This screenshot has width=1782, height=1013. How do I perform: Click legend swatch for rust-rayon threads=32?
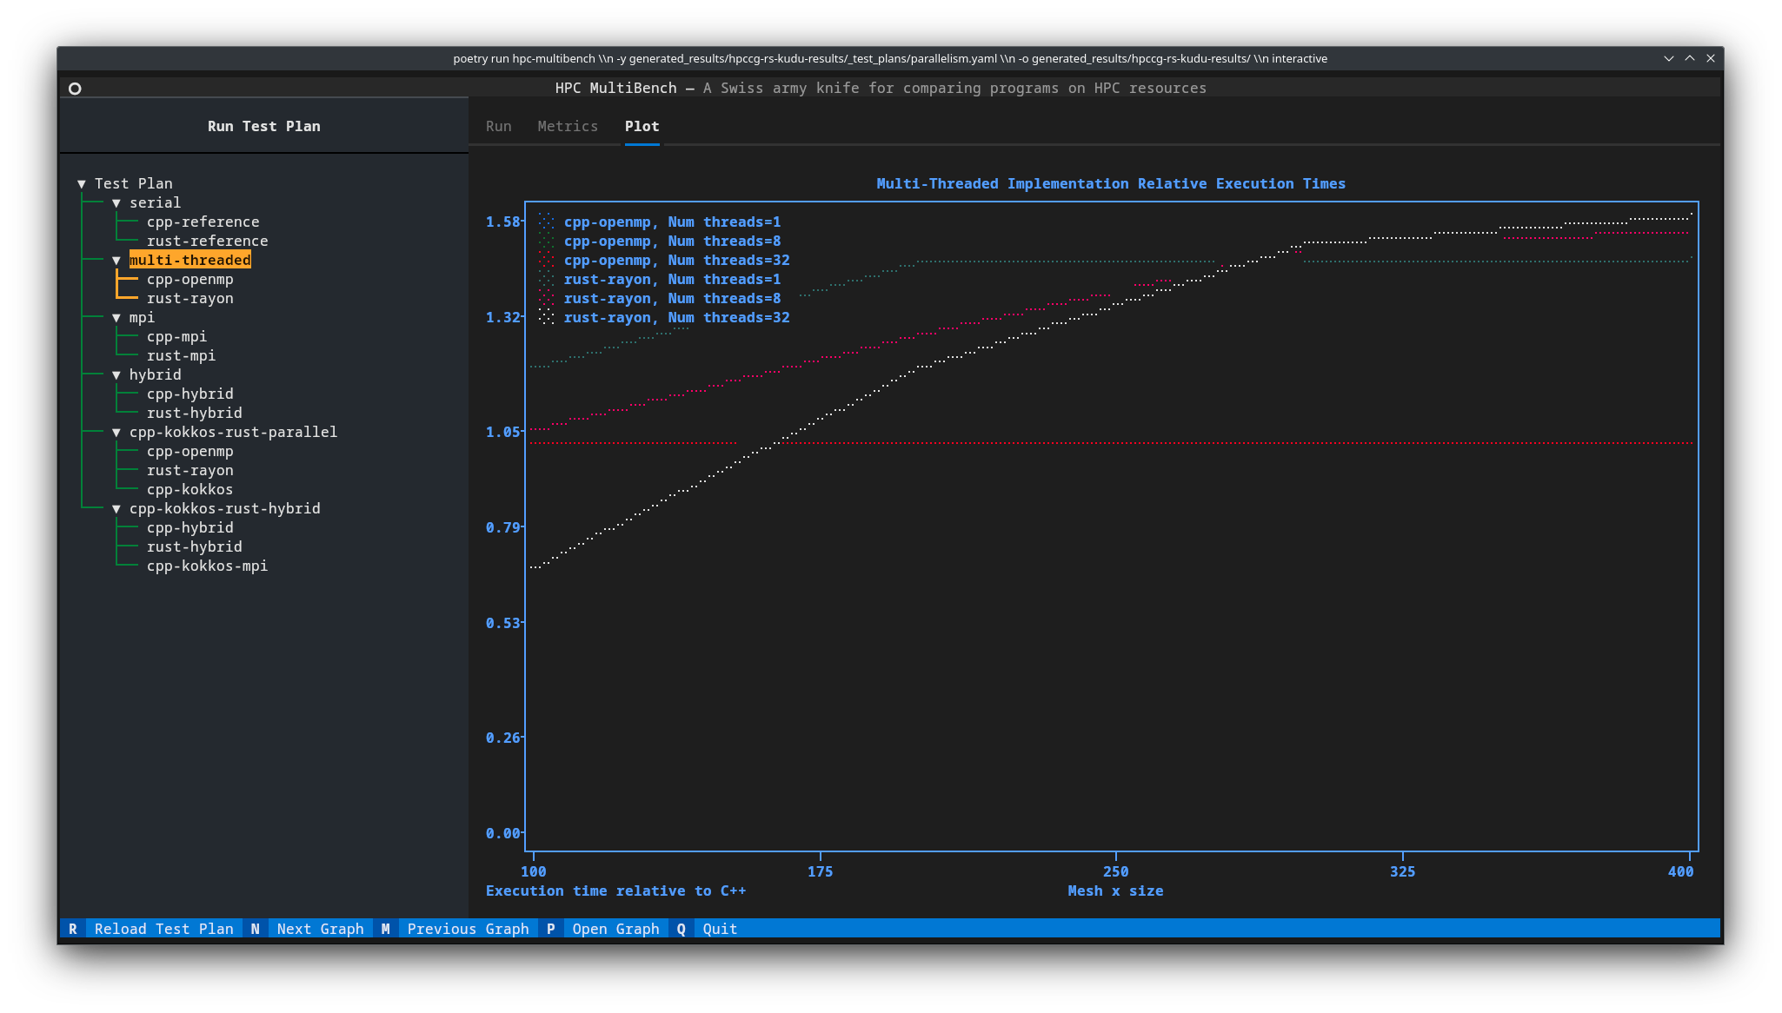click(x=546, y=317)
